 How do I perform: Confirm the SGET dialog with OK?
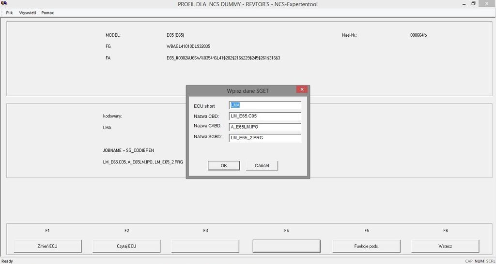pyautogui.click(x=224, y=165)
